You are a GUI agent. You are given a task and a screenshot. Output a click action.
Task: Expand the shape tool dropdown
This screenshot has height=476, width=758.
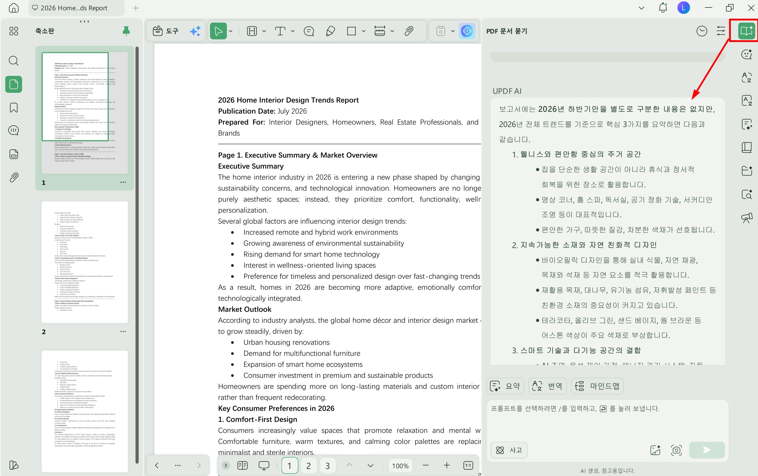pos(363,31)
